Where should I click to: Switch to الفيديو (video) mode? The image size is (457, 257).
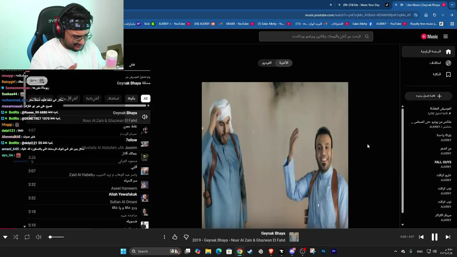[x=267, y=63]
